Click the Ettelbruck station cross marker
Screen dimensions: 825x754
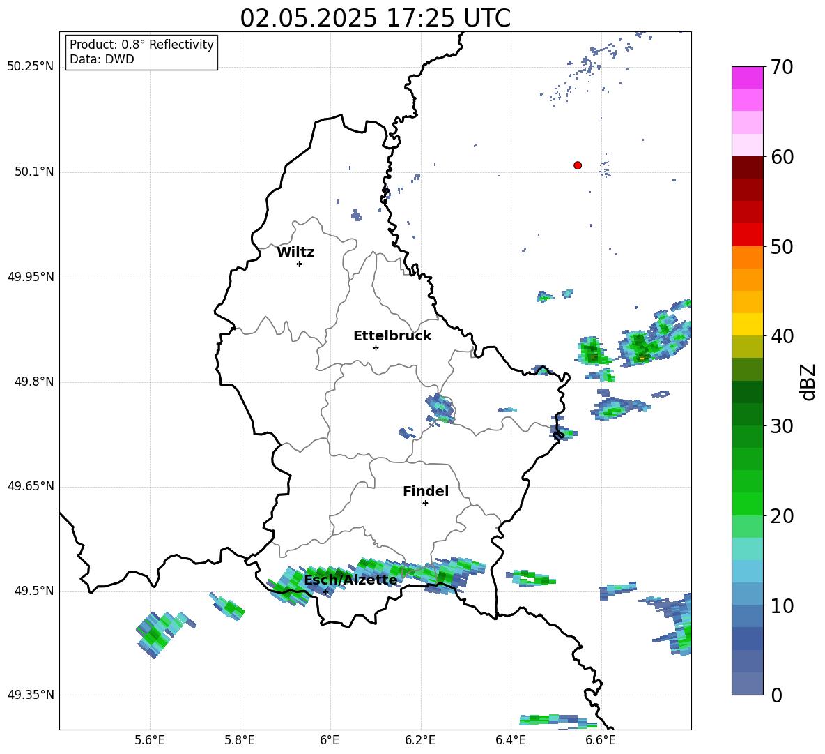[376, 347]
